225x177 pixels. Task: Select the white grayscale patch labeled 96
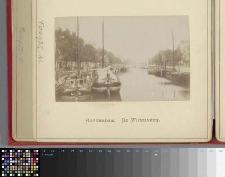pos(221,163)
